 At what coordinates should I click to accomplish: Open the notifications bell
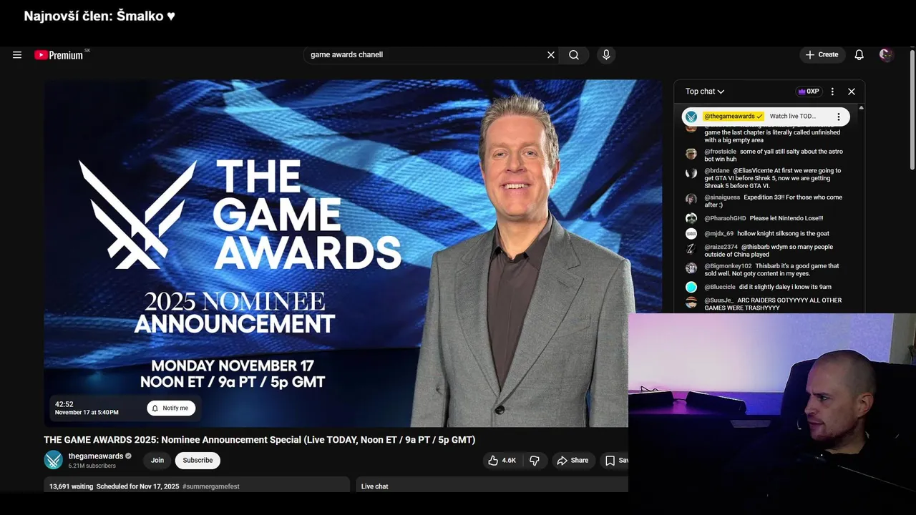coord(859,55)
